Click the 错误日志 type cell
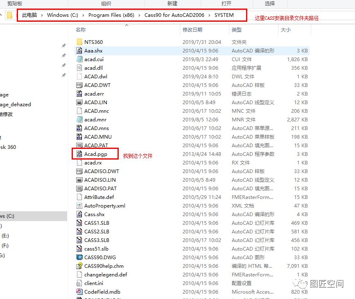The height and width of the screenshot is (299, 355). pyautogui.click(x=241, y=94)
